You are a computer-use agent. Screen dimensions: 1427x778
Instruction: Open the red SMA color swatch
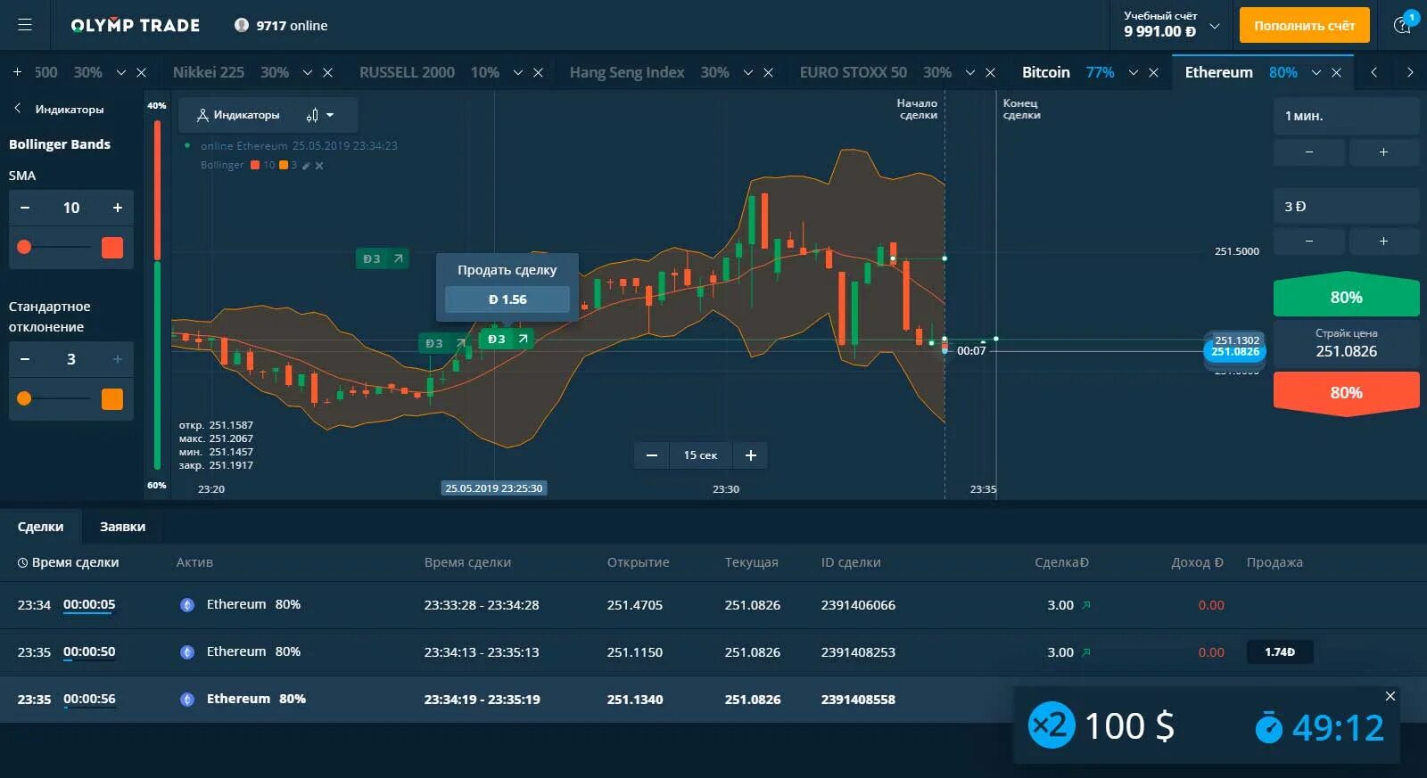(112, 247)
